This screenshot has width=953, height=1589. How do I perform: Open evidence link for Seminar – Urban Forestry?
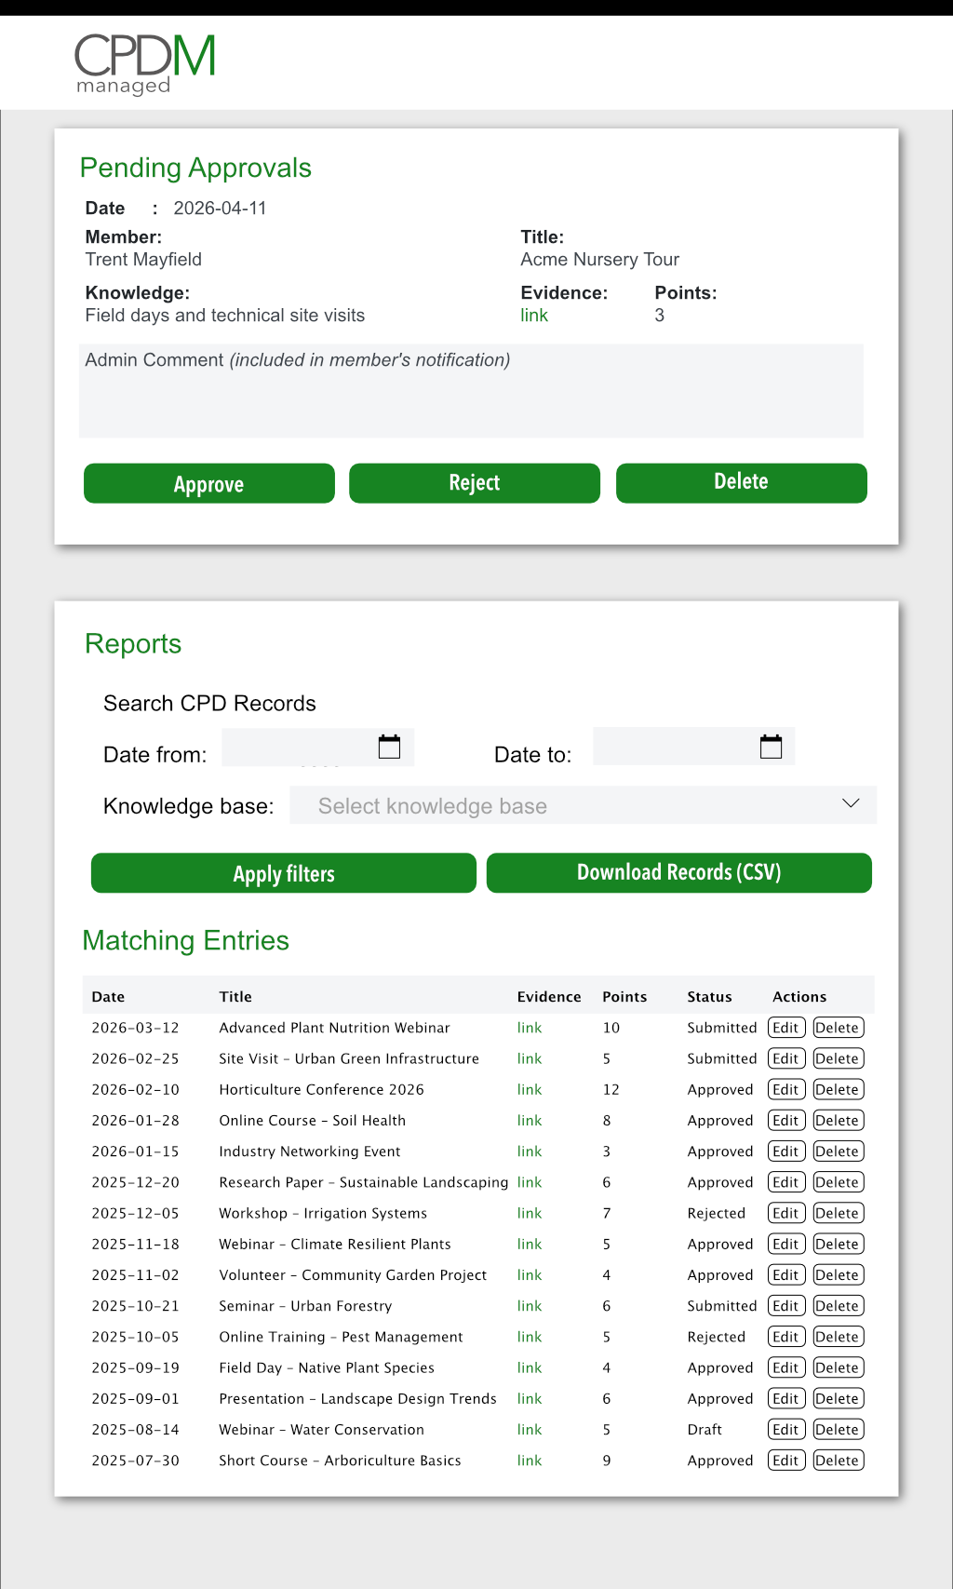coord(530,1306)
